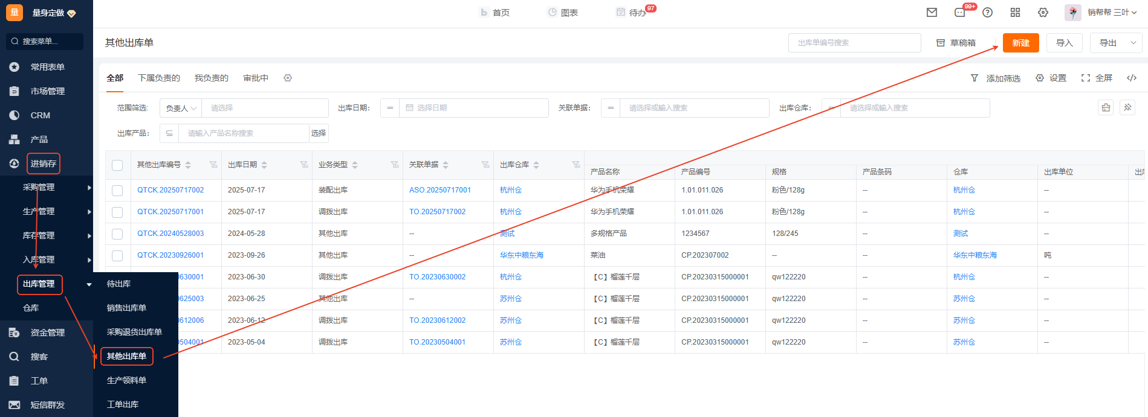Select 待出库 in the submenu
Image resolution: width=1148 pixels, height=417 pixels.
pyautogui.click(x=118, y=284)
